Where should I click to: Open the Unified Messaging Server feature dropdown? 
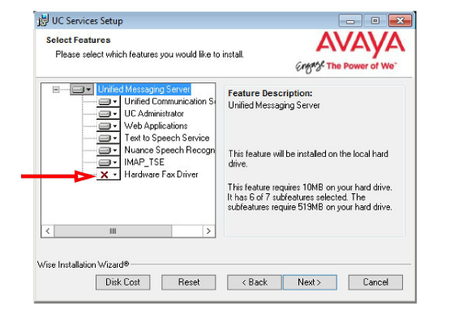click(x=82, y=90)
